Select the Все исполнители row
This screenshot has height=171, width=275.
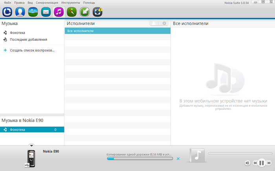click(117, 31)
